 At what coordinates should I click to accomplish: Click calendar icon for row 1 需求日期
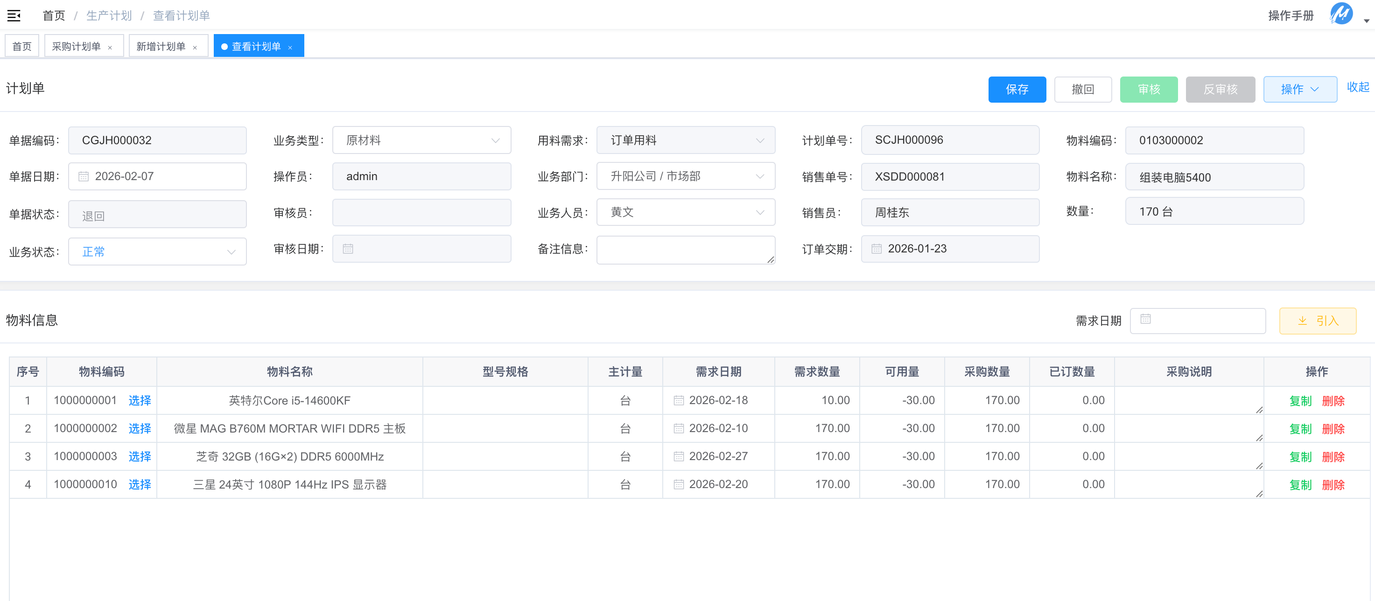click(679, 400)
